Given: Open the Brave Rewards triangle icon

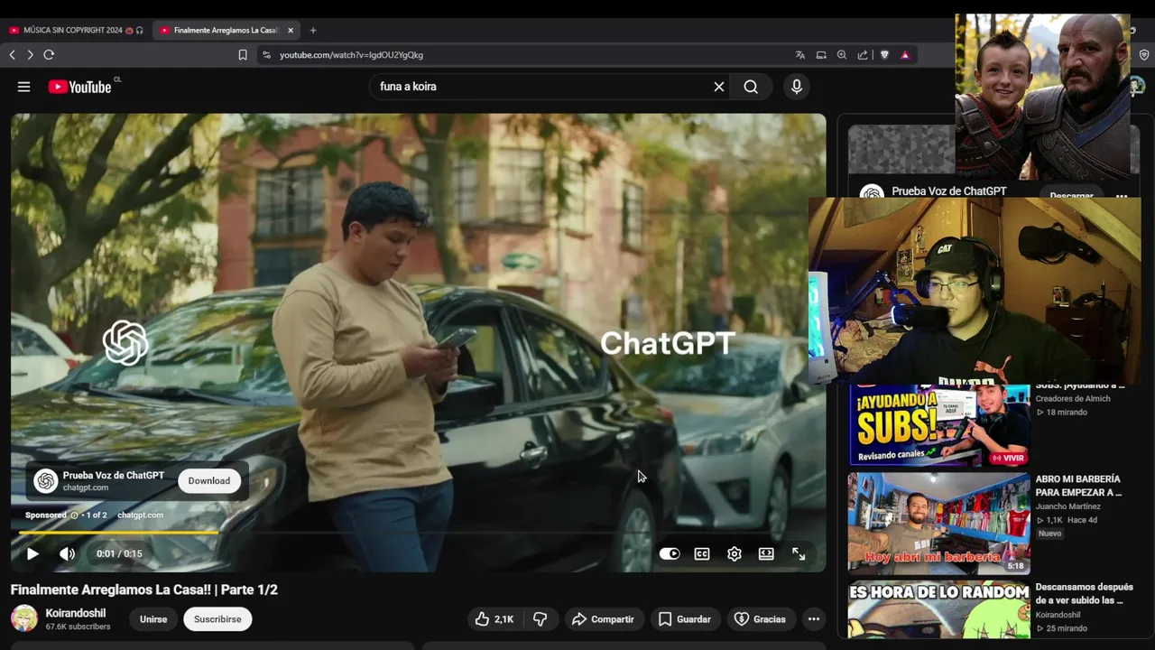Looking at the screenshot, I should [x=905, y=55].
